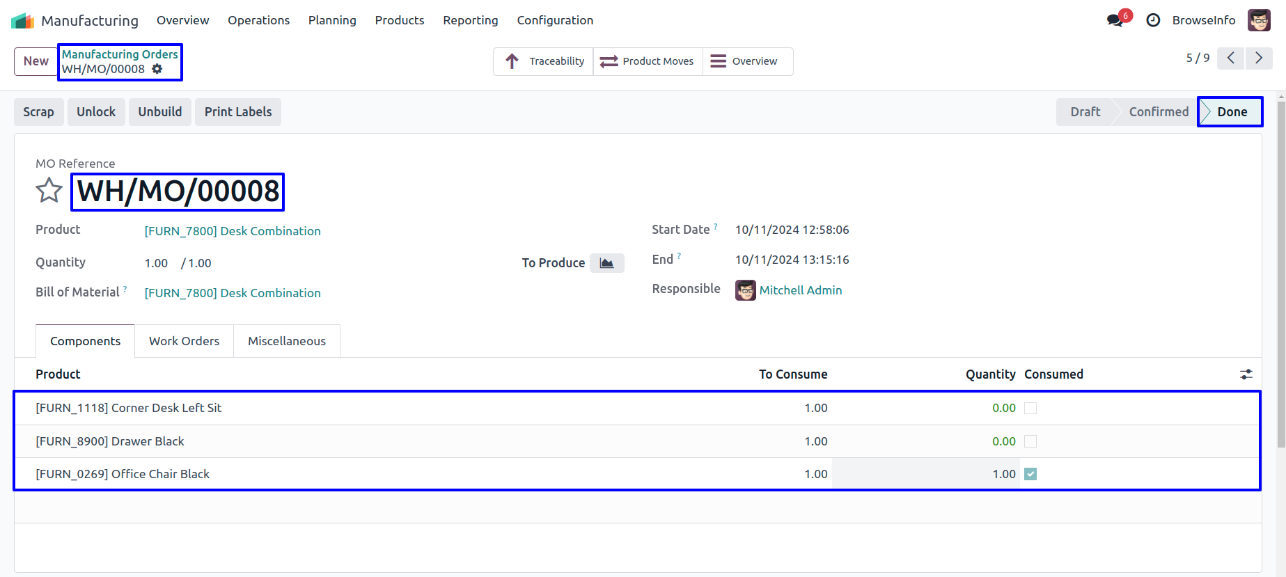Click the Manufacturing app logo icon

click(22, 21)
